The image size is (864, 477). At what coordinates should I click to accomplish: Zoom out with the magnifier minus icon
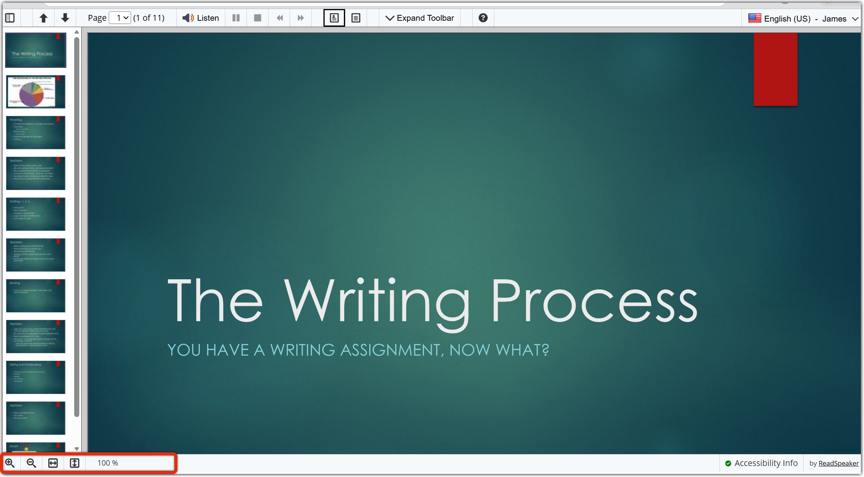pyautogui.click(x=31, y=463)
